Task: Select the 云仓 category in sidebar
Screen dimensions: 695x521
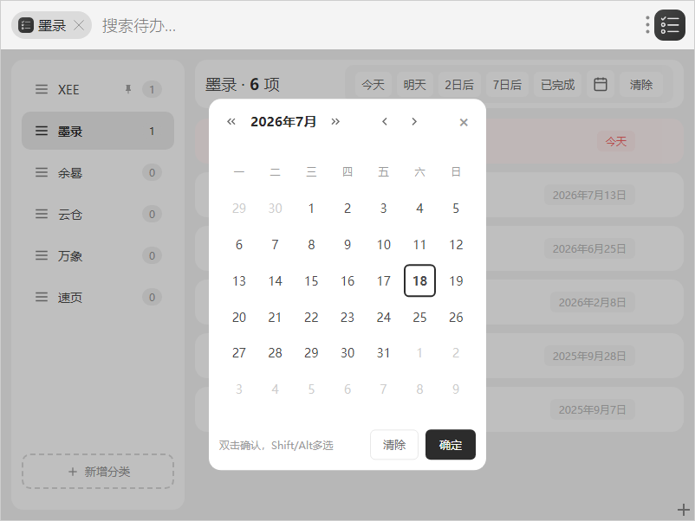Action: (98, 215)
